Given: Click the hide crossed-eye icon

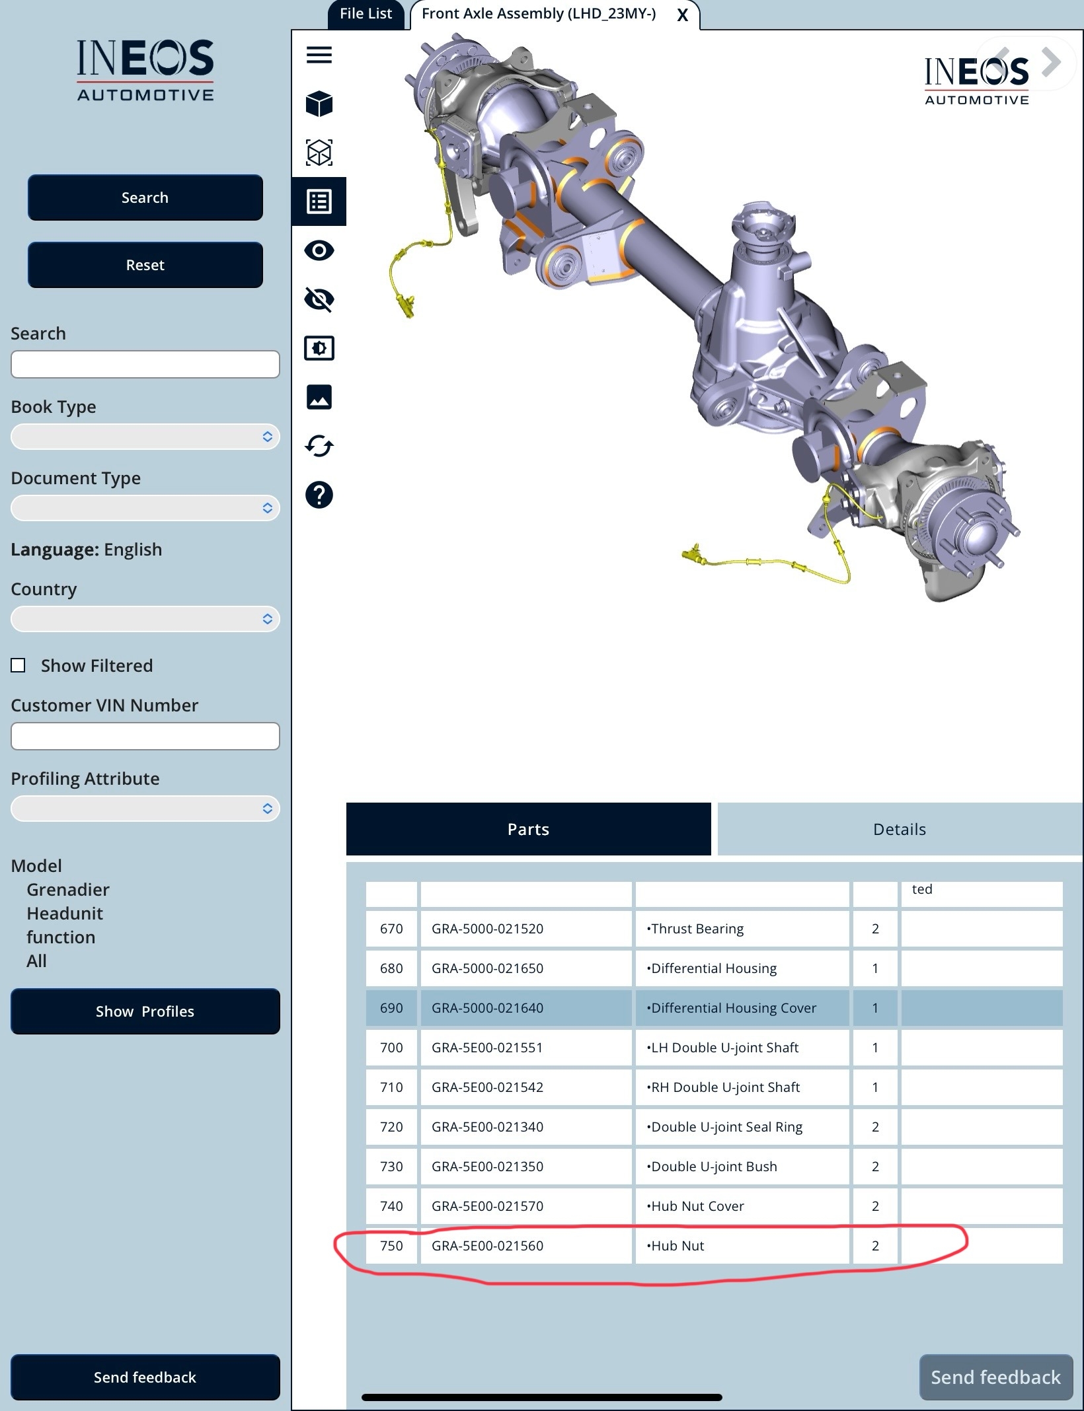Looking at the screenshot, I should click(x=319, y=299).
